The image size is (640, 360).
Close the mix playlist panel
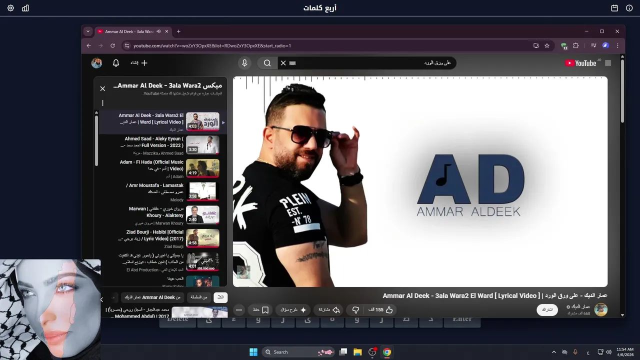102,88
